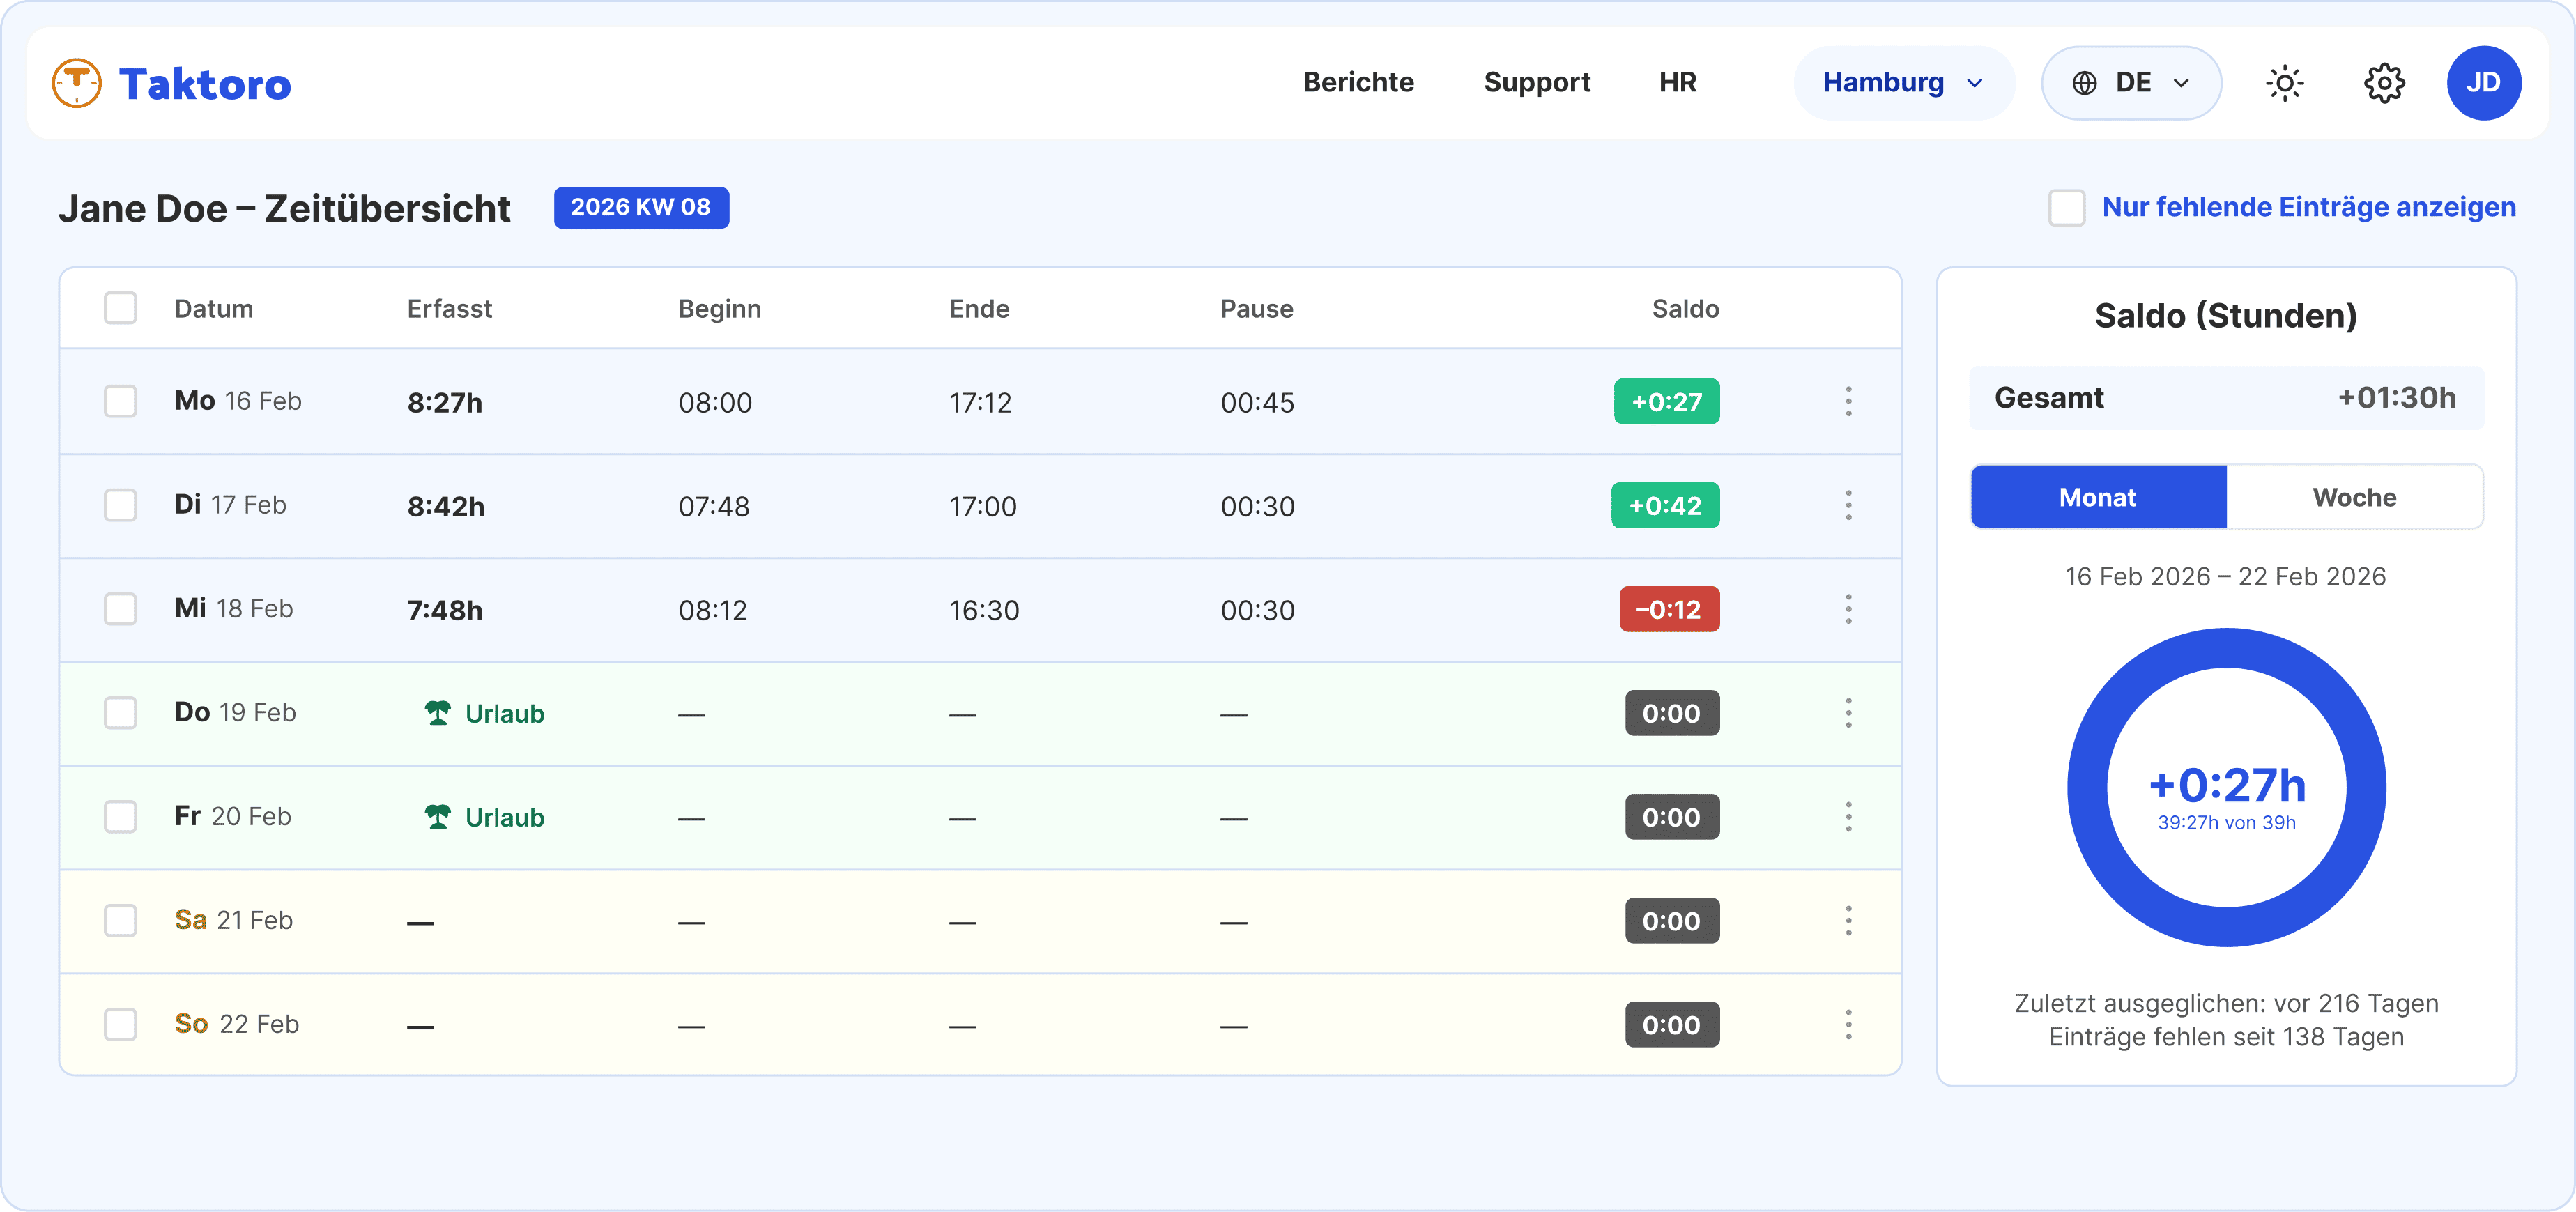
Task: Check the So 22 Feb row checkbox
Action: click(121, 1025)
